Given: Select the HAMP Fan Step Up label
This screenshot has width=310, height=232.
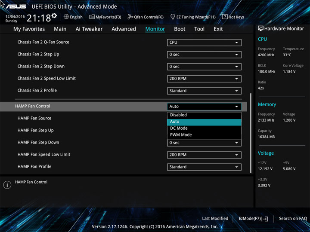Looking at the screenshot, I should pyautogui.click(x=36, y=131).
